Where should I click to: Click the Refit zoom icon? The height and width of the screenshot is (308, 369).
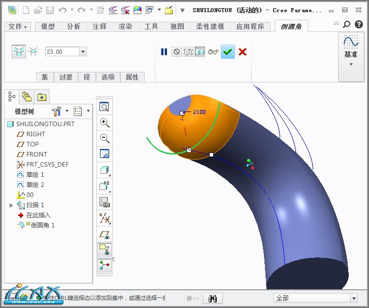(105, 107)
